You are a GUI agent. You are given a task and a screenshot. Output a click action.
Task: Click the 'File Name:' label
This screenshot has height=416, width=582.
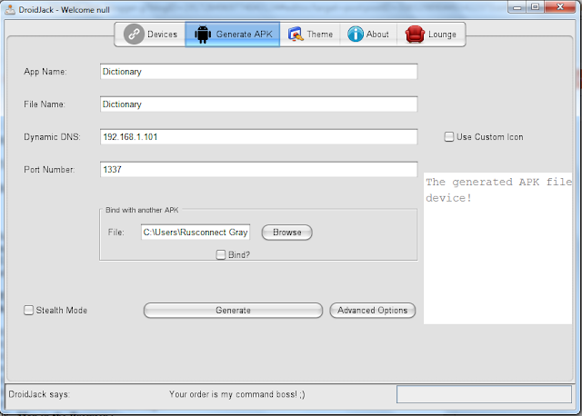point(45,104)
